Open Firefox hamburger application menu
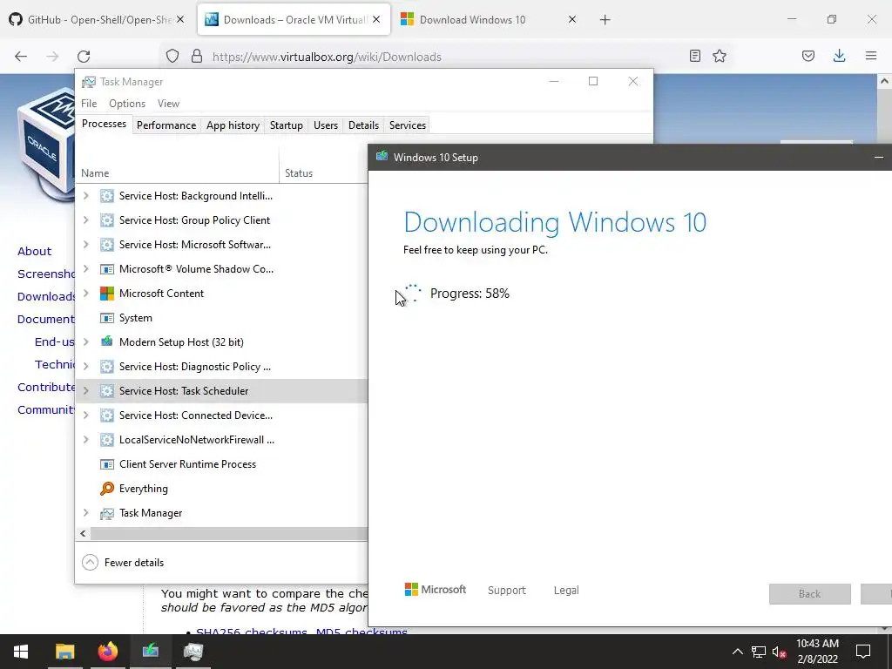 [871, 56]
